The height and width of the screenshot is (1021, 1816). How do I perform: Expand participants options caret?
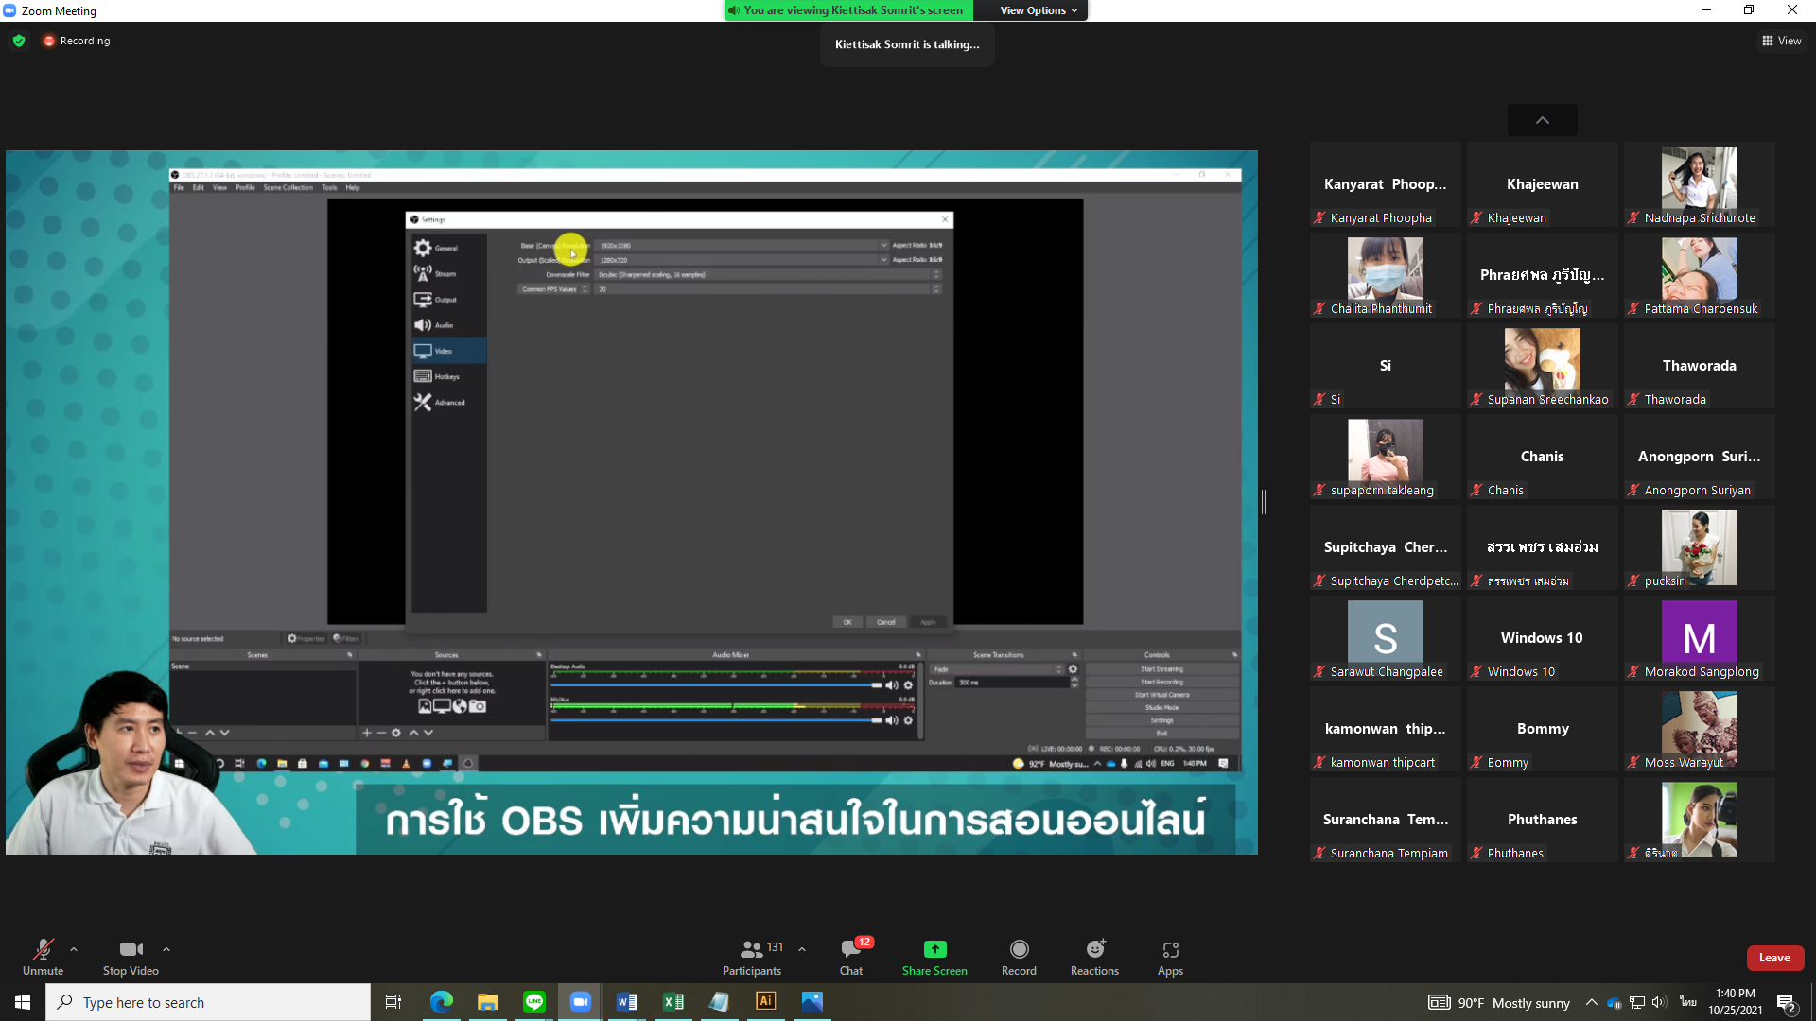(802, 949)
